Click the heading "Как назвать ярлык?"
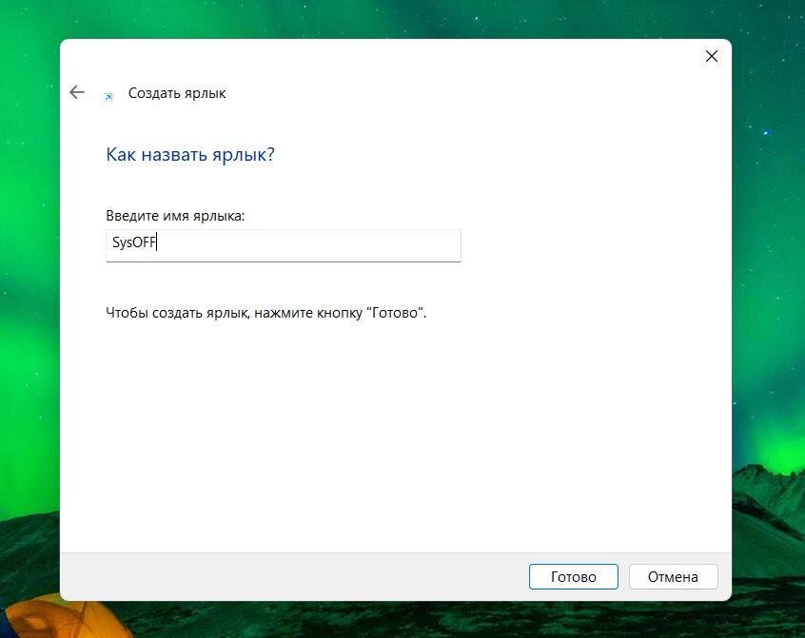The width and height of the screenshot is (805, 638). pyautogui.click(x=189, y=153)
